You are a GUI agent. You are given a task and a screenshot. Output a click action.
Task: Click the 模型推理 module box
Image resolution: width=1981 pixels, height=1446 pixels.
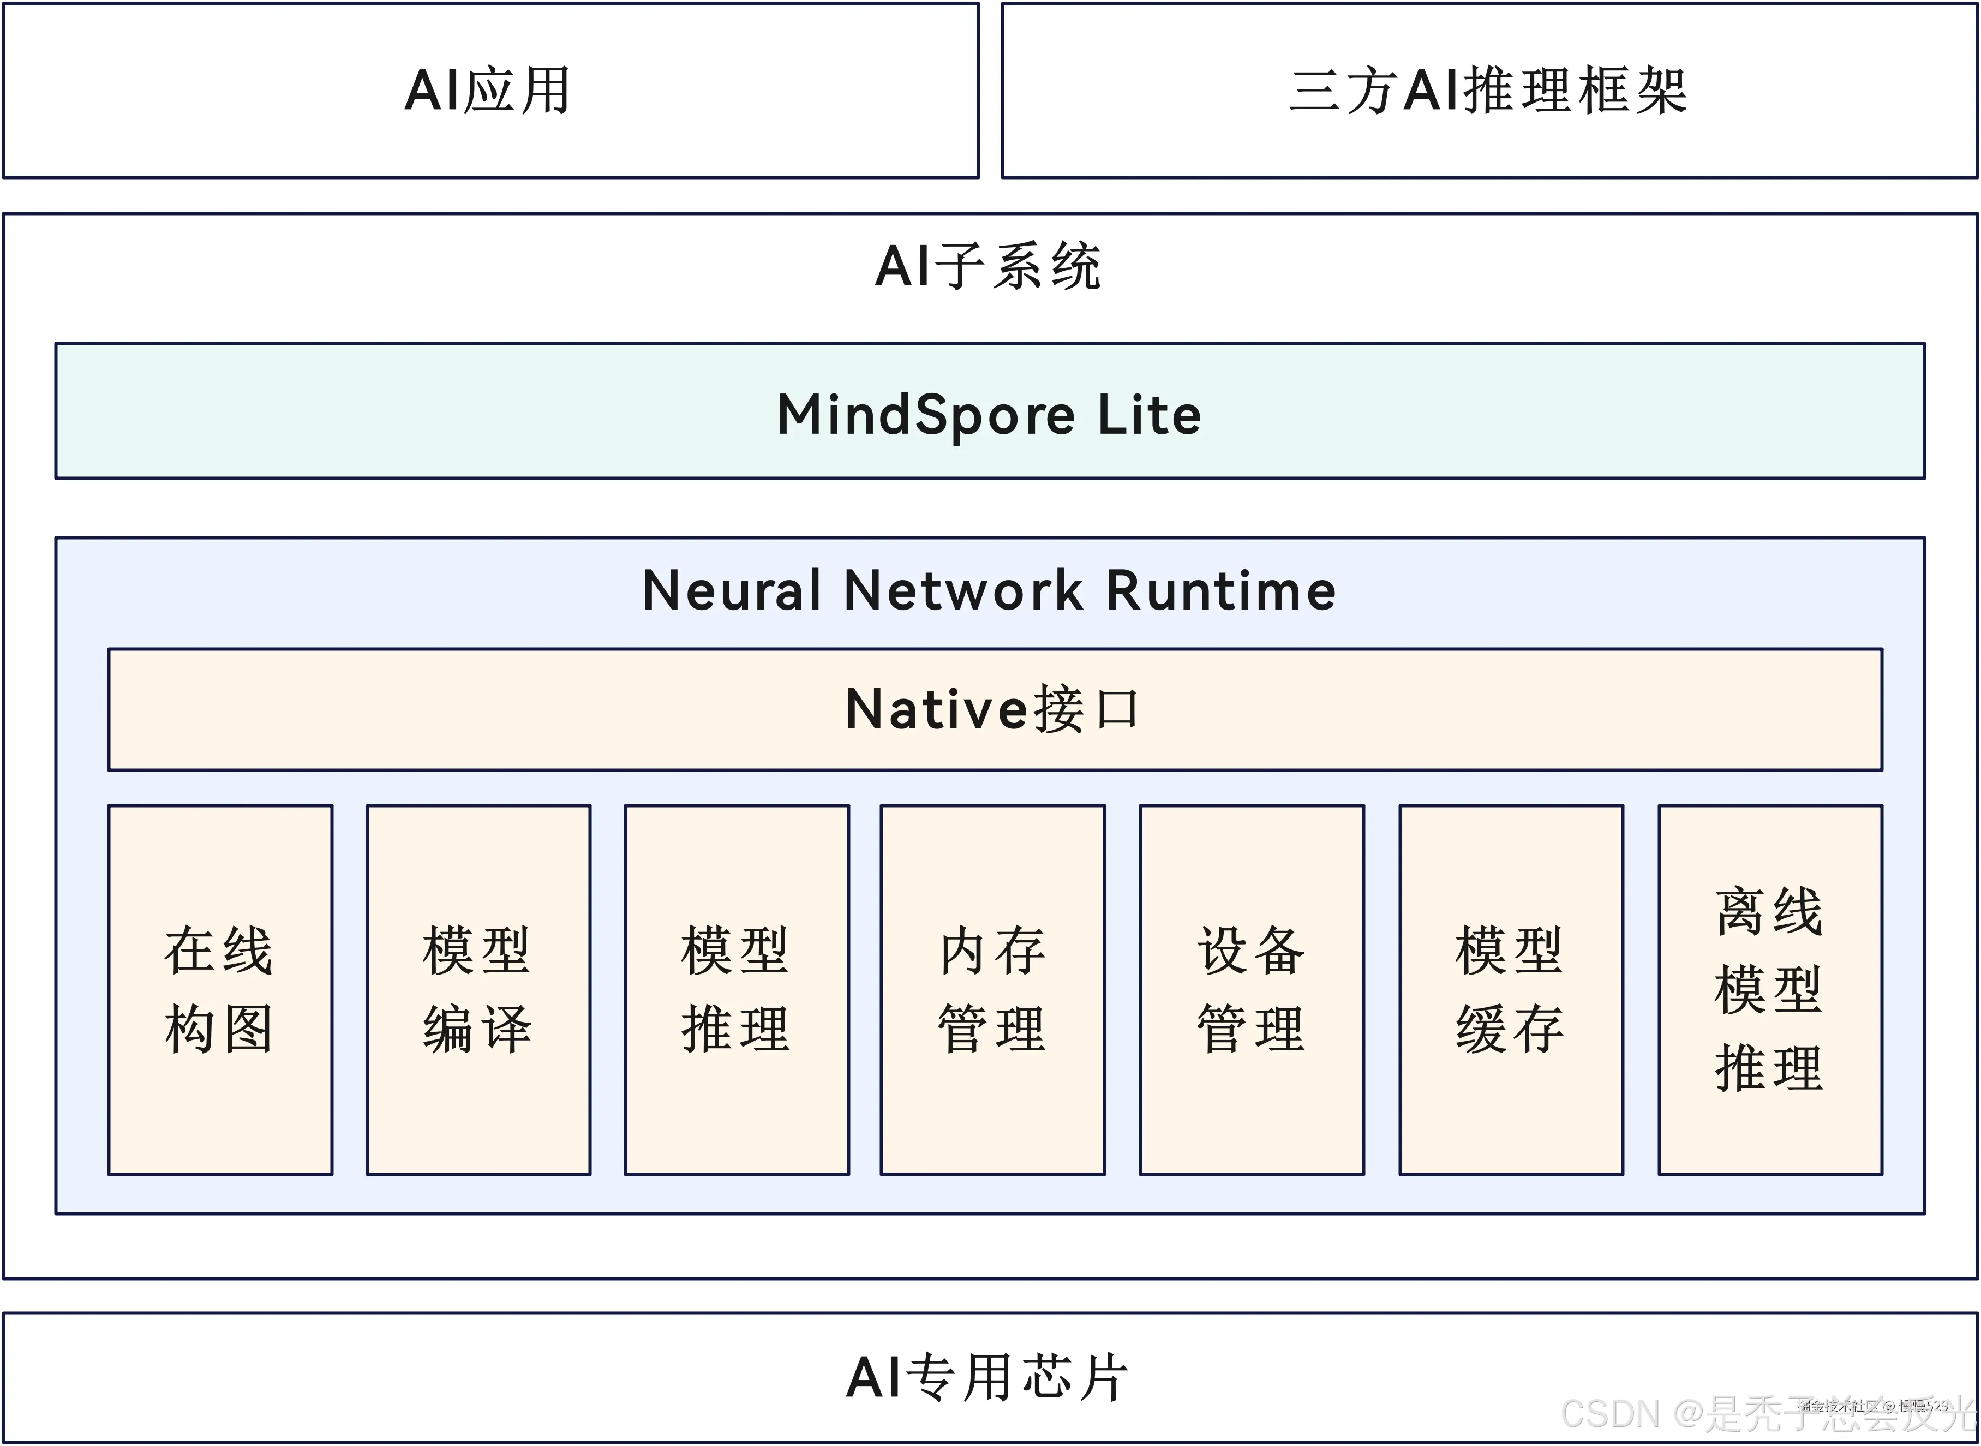click(737, 990)
